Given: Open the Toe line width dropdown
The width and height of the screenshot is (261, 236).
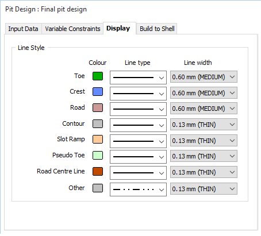Looking at the screenshot, I should [204, 77].
